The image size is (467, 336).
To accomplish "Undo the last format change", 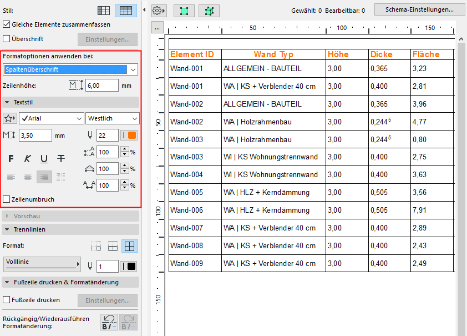I will point(108,322).
